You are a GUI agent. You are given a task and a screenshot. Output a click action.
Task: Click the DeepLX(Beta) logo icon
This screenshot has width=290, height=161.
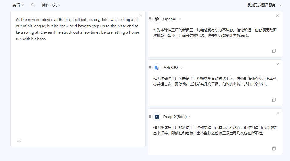tap(157, 117)
